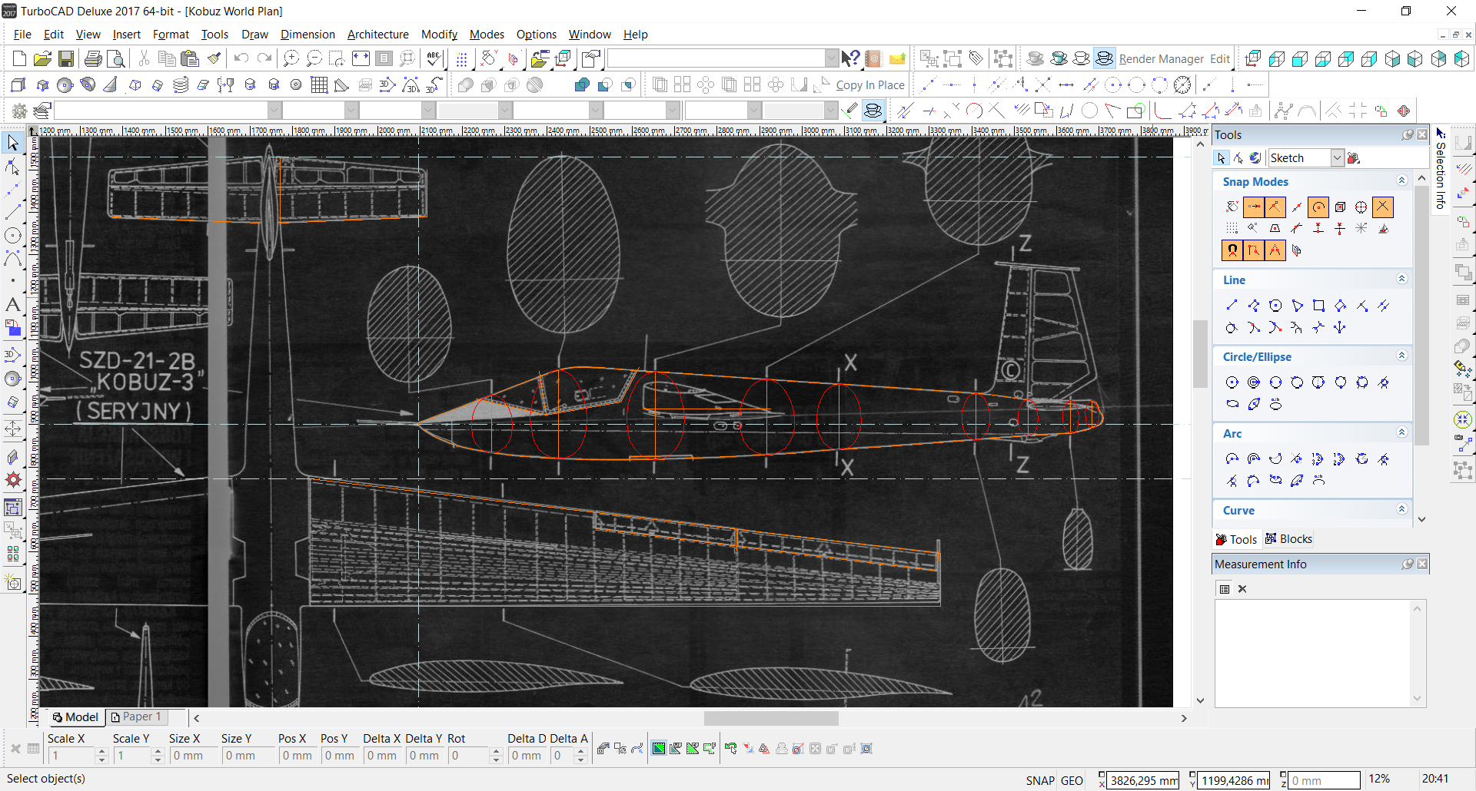Click the Print icon in toolbar
1476x791 pixels.
tap(93, 59)
